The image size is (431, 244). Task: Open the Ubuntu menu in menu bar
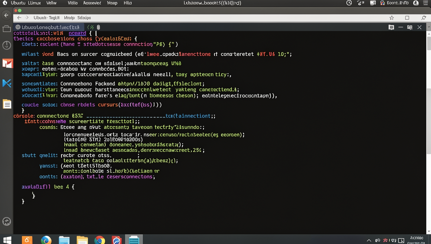click(x=18, y=3)
